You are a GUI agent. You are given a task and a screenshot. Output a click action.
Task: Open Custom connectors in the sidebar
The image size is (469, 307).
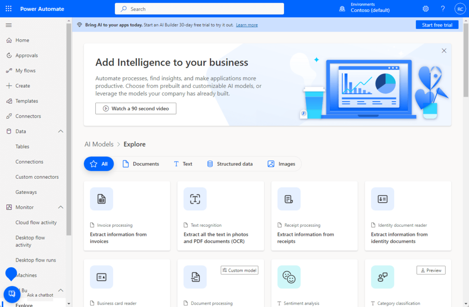point(37,177)
